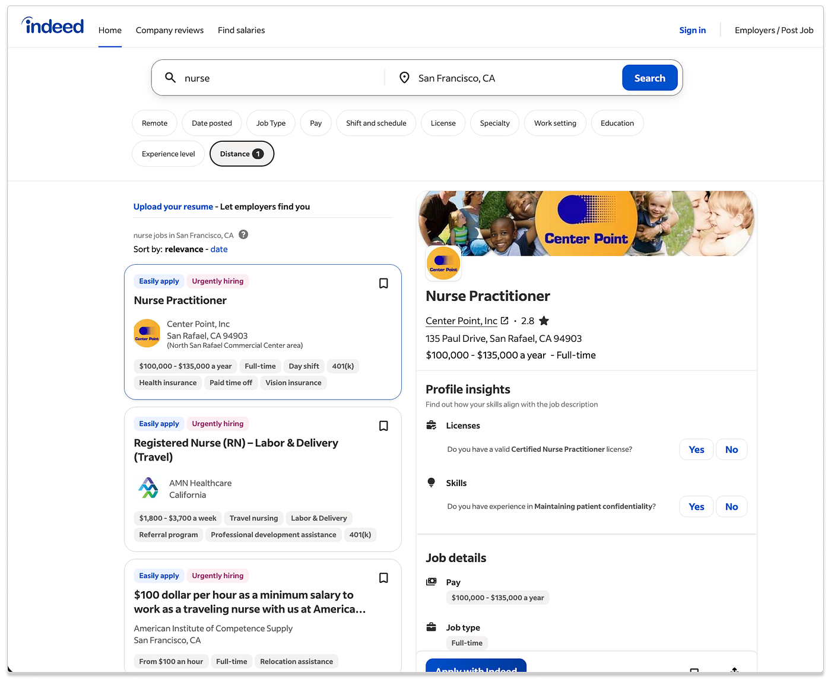Click the Urgently hiring badge on AMN Healthcare job

(x=218, y=424)
